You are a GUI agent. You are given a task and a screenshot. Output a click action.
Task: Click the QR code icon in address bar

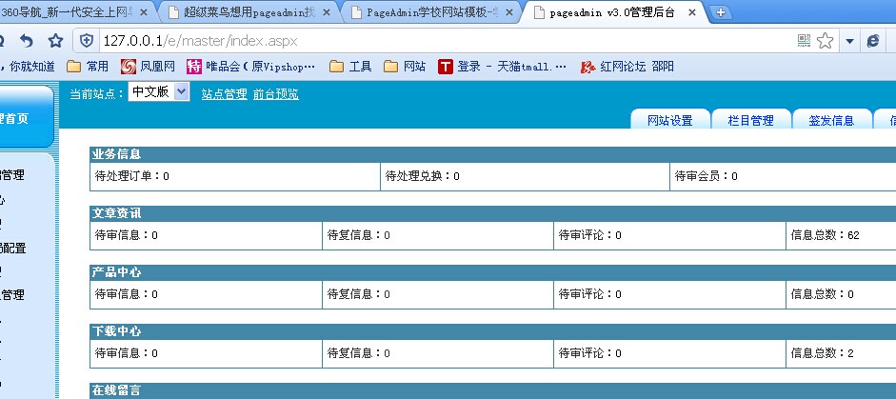tap(805, 40)
